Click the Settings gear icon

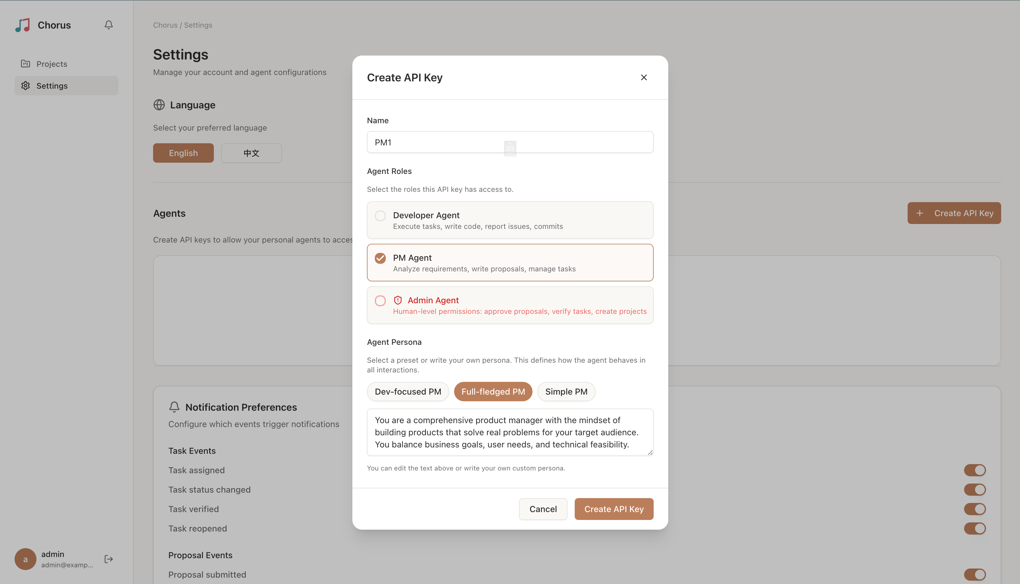26,85
